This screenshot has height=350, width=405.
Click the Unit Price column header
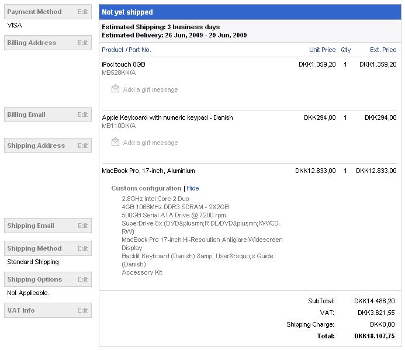[x=323, y=50]
